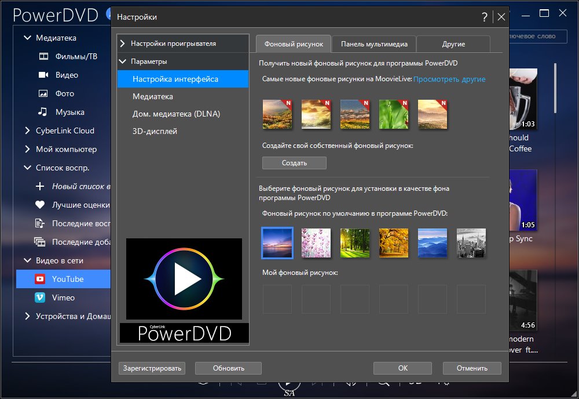The height and width of the screenshot is (399, 579).
Task: Maximize the PowerDVD main window
Action: click(544, 13)
